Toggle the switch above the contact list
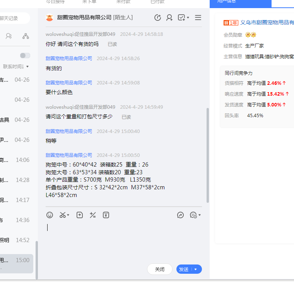This screenshot has width=294, height=283. (25, 56)
